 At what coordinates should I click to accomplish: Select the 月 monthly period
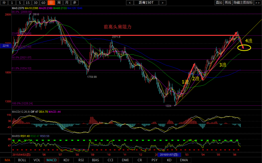coord(67,3)
